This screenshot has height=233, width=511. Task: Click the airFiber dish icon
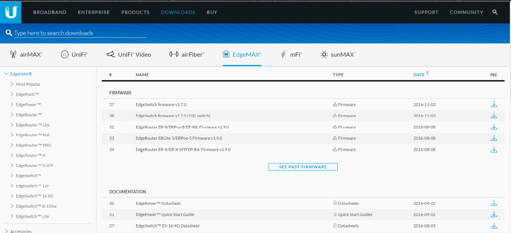tap(174, 54)
